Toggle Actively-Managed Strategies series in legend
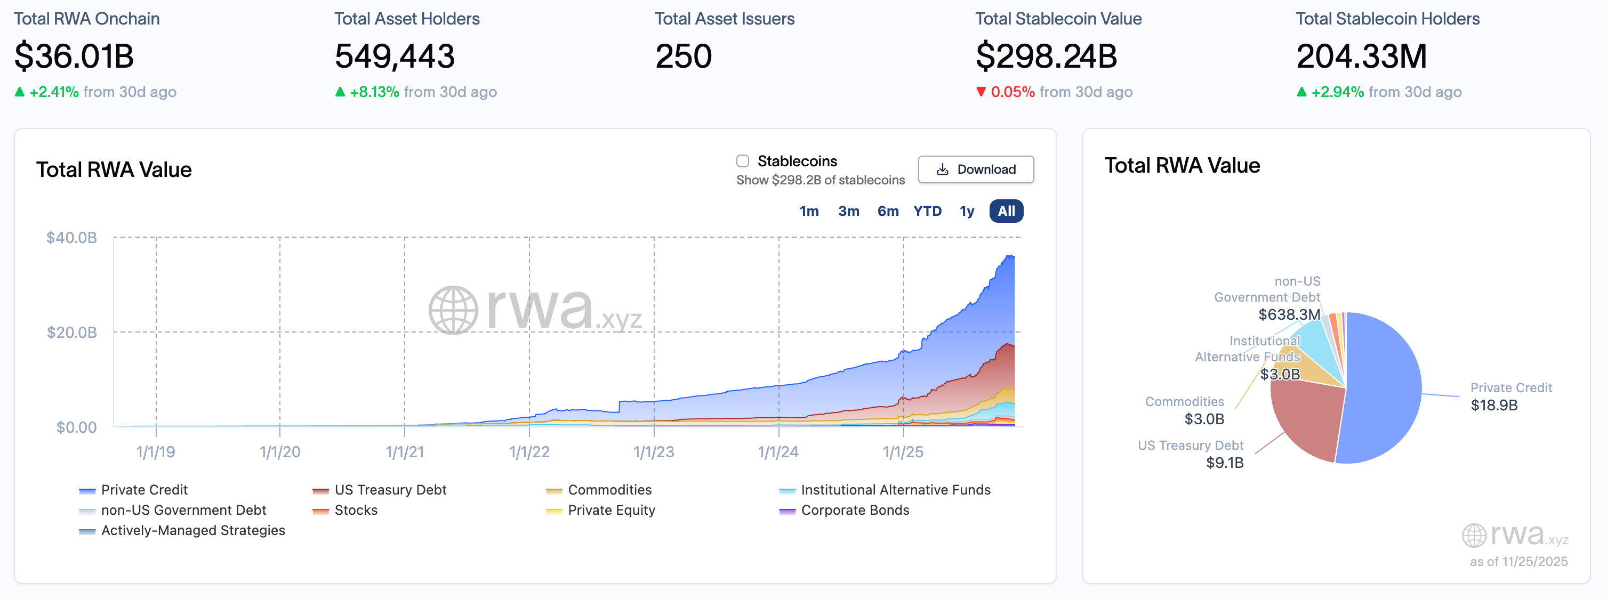 [193, 530]
